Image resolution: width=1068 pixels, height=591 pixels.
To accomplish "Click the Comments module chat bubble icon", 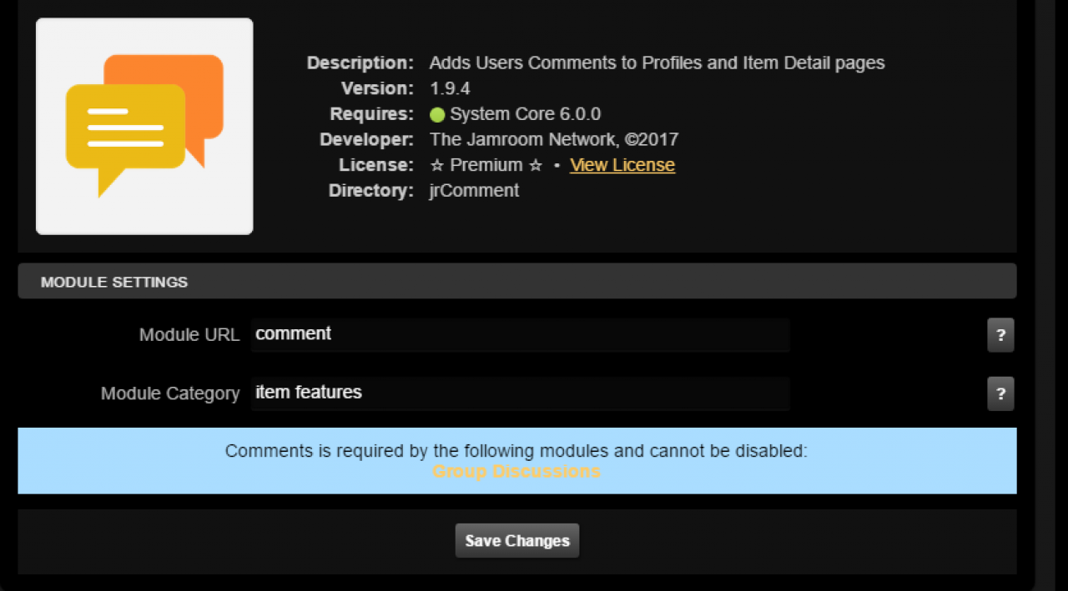I will click(144, 126).
